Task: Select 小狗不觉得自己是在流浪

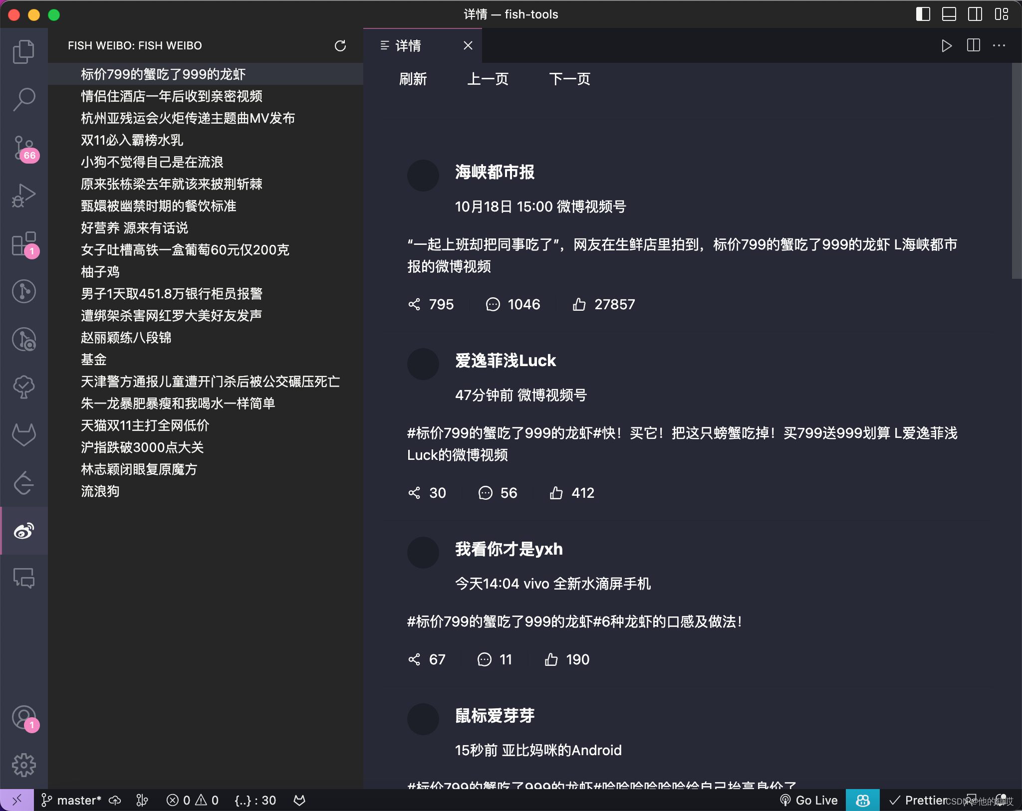Action: [206, 162]
